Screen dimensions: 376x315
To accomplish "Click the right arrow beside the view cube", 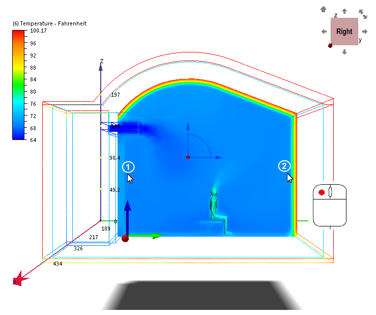I will pos(365,32).
